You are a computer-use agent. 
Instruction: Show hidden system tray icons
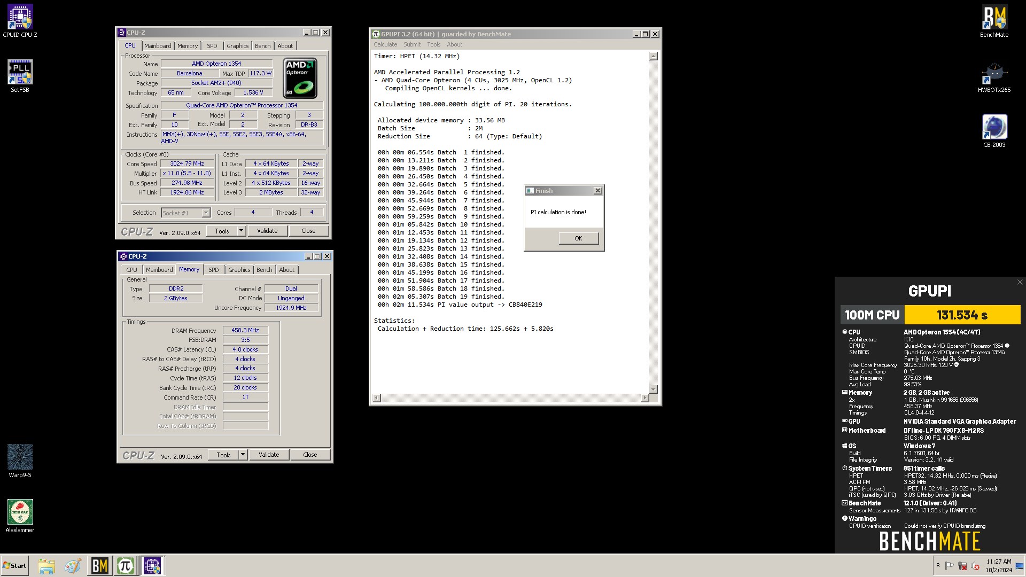pos(937,565)
